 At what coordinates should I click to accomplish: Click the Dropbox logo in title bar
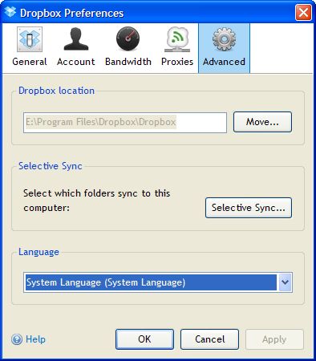[10, 12]
